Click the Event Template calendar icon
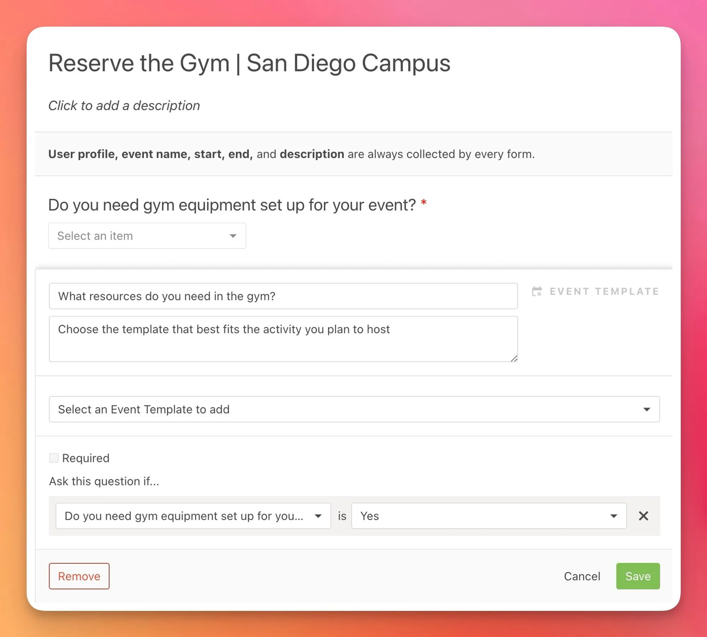707x637 pixels. click(x=537, y=291)
